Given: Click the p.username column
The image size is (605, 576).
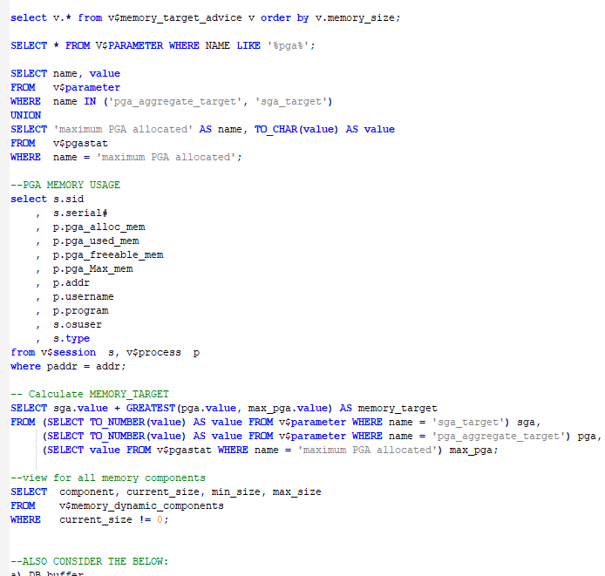Looking at the screenshot, I should click(83, 296).
